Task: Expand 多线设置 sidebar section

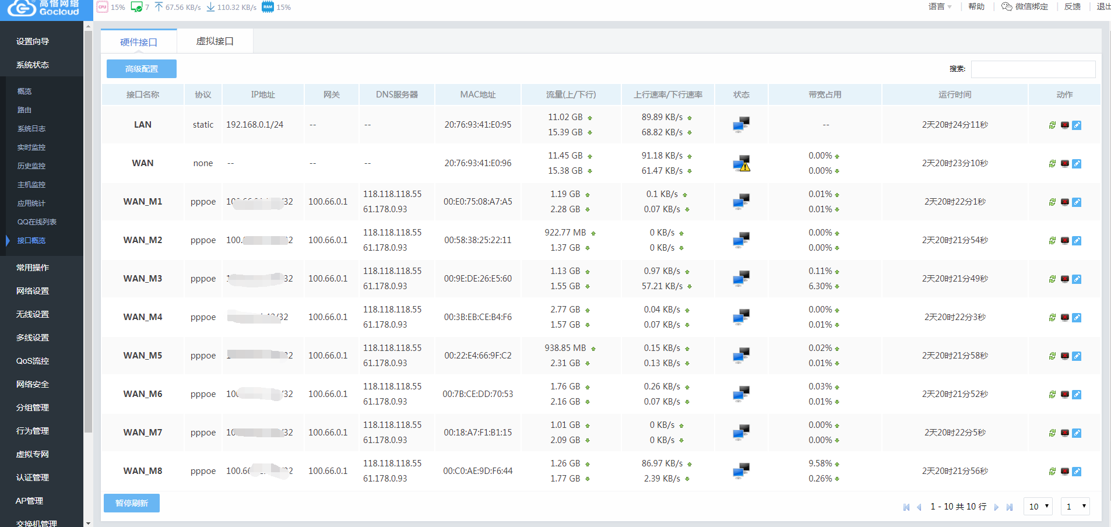Action: tap(33, 338)
